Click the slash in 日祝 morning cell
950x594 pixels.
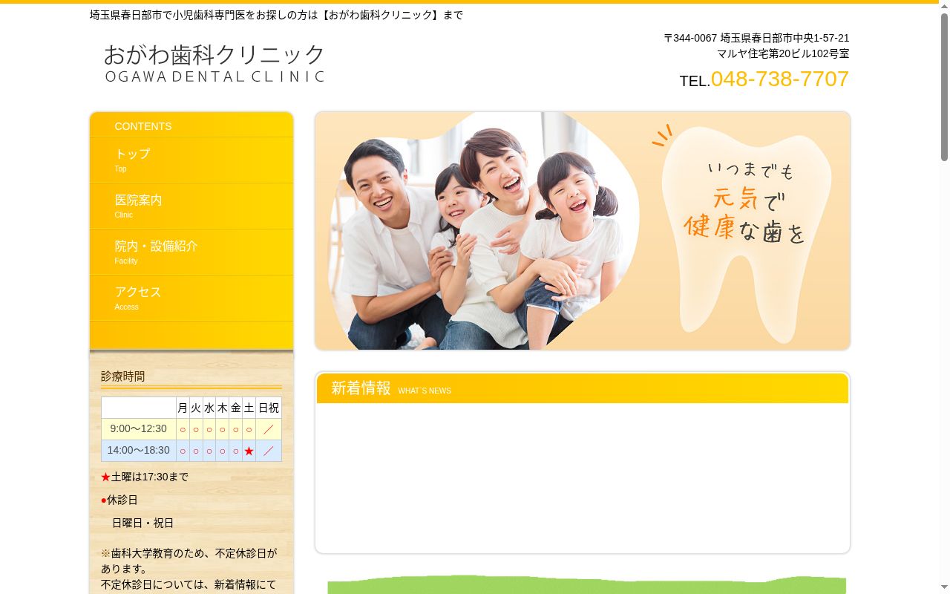click(269, 429)
